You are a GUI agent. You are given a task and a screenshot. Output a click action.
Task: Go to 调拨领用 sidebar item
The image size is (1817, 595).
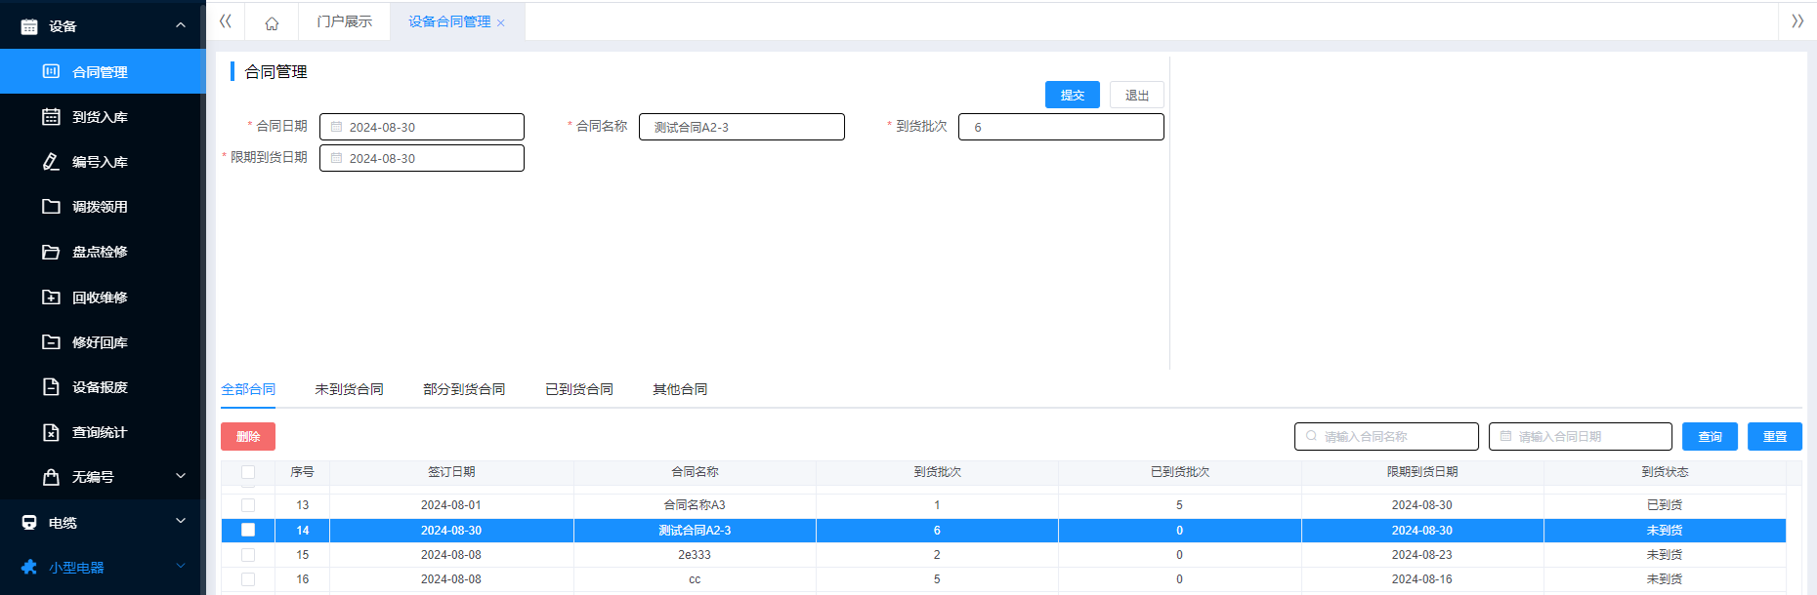(x=100, y=207)
